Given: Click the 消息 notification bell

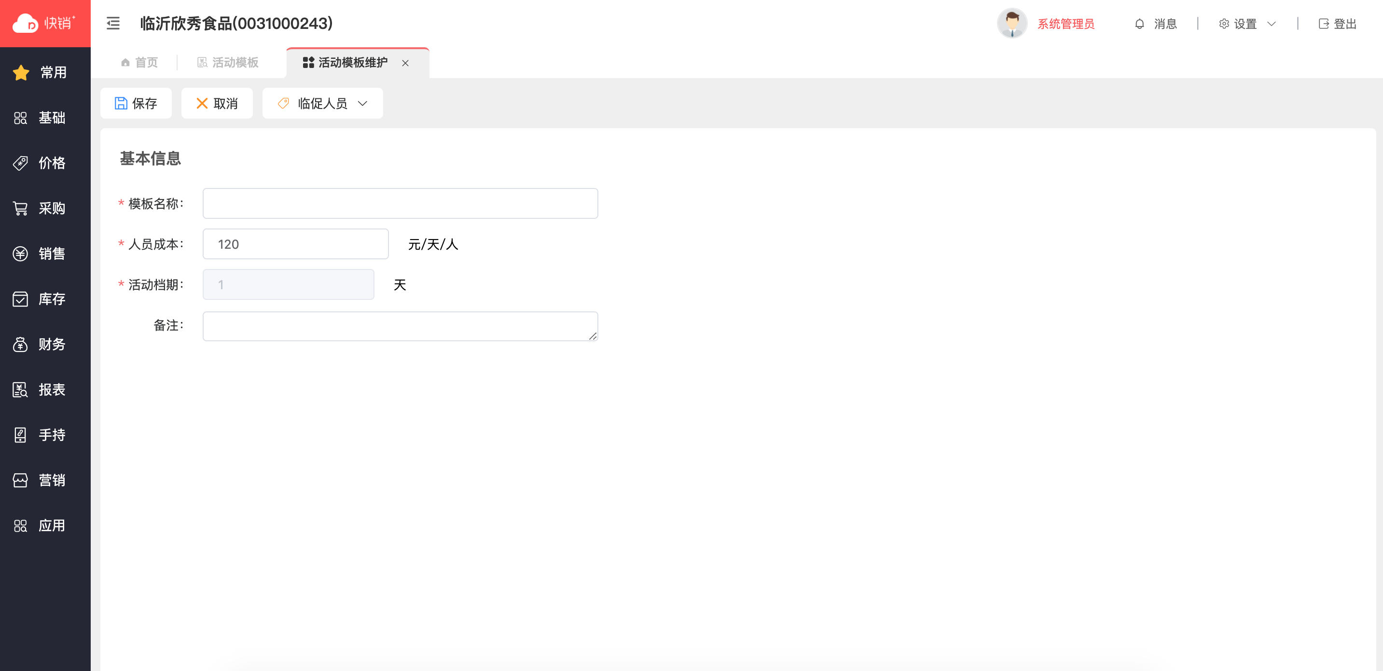Looking at the screenshot, I should tap(1155, 24).
